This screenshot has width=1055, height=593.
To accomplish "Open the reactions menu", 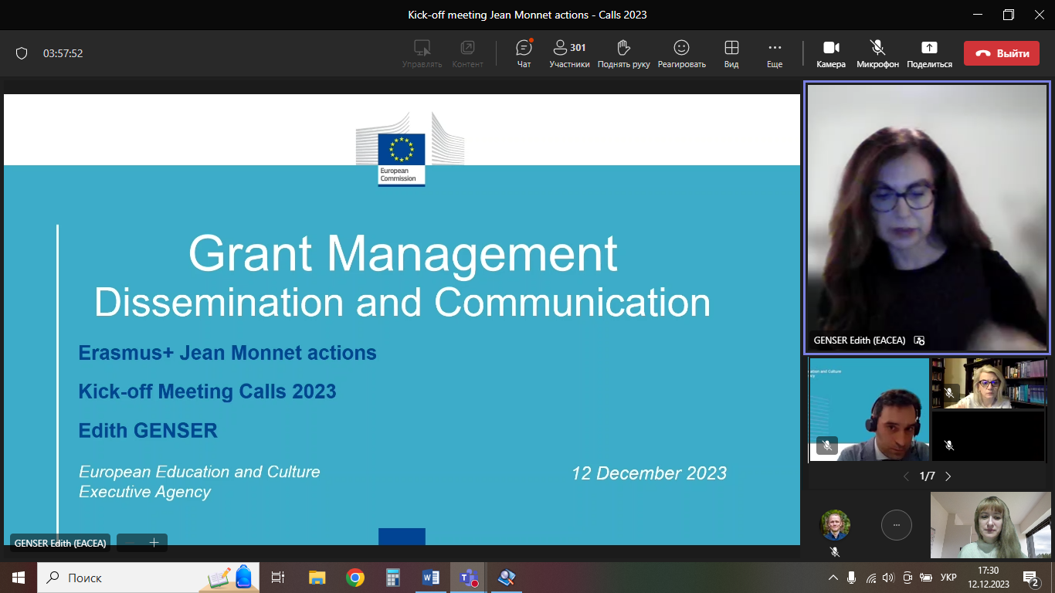I will 681,53.
